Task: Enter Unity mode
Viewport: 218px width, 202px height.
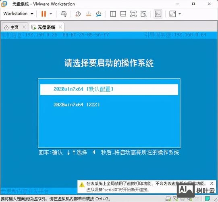Action: (x=143, y=14)
